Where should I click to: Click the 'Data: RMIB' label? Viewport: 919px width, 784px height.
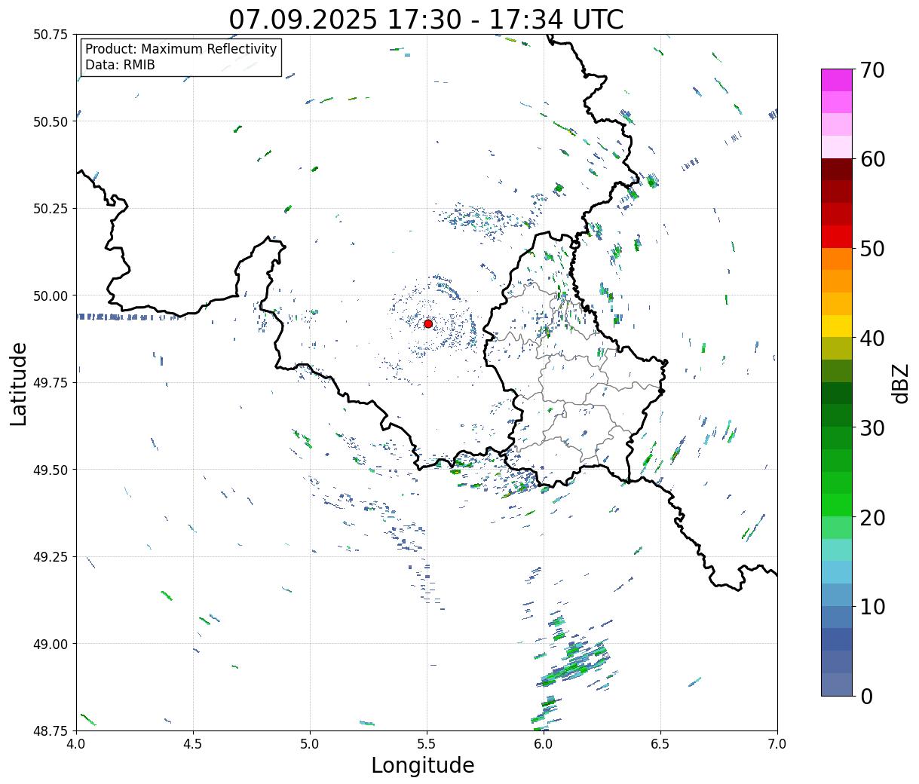[120, 65]
